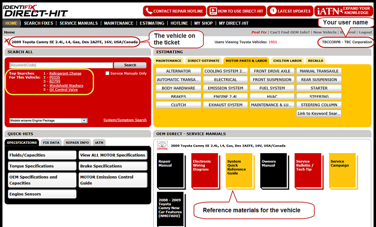Open the MY SHOP menu item
This screenshot has height=227, width=376.
tap(204, 23)
